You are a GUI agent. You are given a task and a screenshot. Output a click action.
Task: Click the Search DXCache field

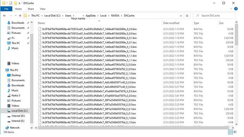point(214,16)
